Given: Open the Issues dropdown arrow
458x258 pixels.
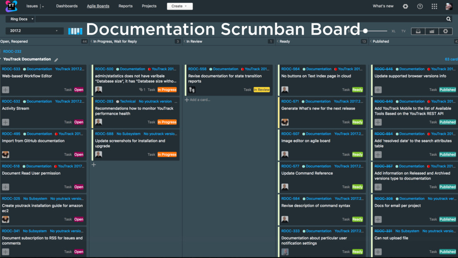Looking at the screenshot, I should 42,6.
